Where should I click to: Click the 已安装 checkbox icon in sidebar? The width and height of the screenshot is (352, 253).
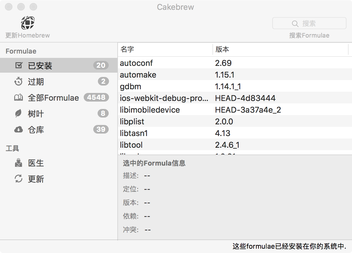[x=19, y=65]
